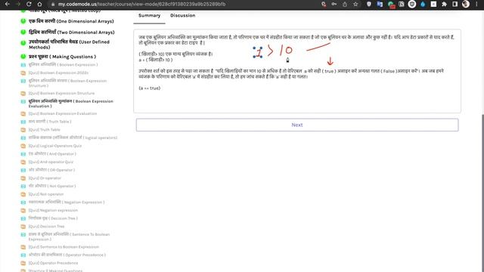Open Sentence To Boolean Expression lesson
The width and height of the screenshot is (484, 272).
click(69, 236)
